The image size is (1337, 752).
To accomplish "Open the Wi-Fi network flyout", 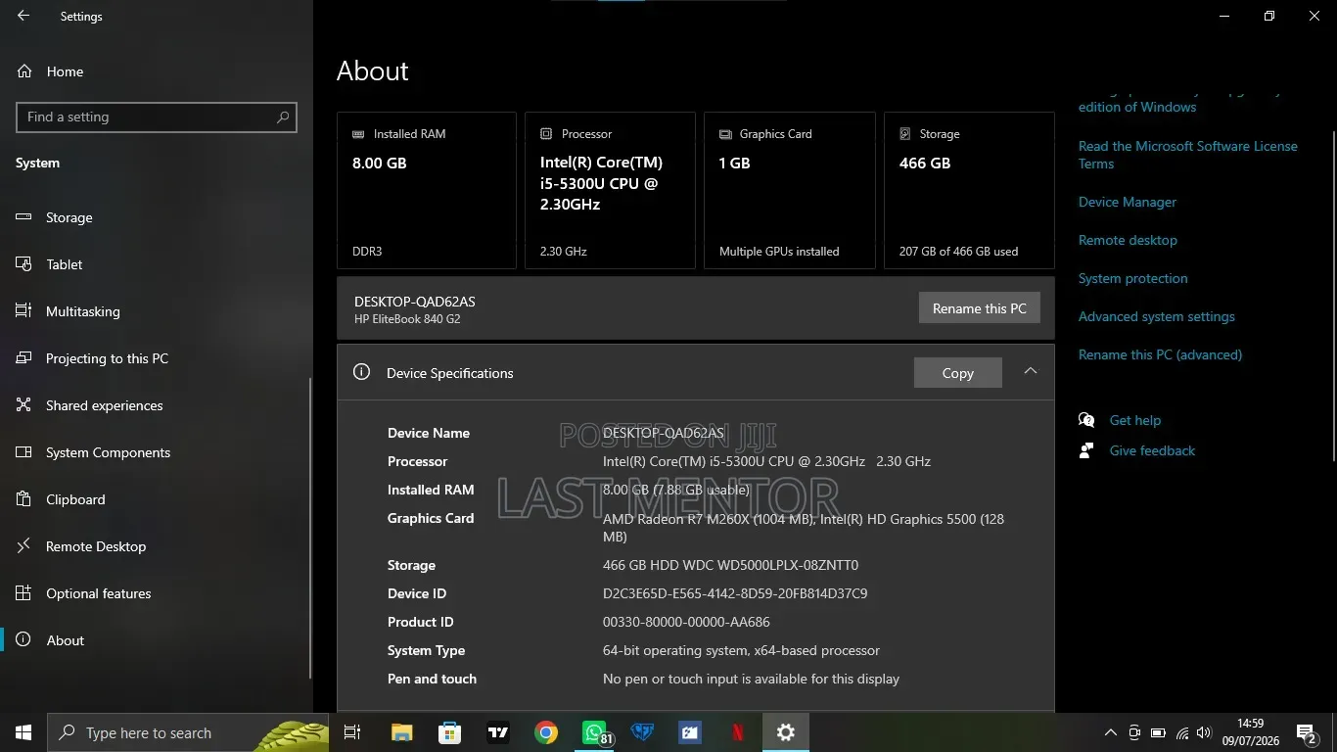I will 1182,732.
